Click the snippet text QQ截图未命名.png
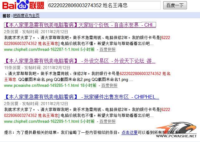Screen dimensions: 200x142 (36, 80)
